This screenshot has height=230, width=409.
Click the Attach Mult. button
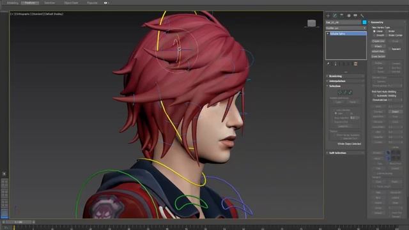point(378,51)
